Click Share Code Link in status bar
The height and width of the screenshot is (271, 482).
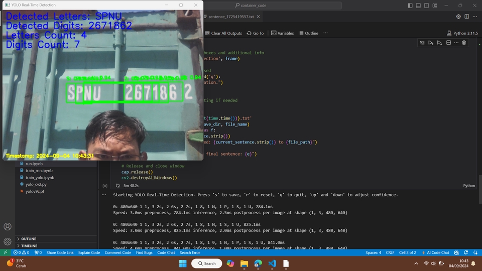click(60, 252)
